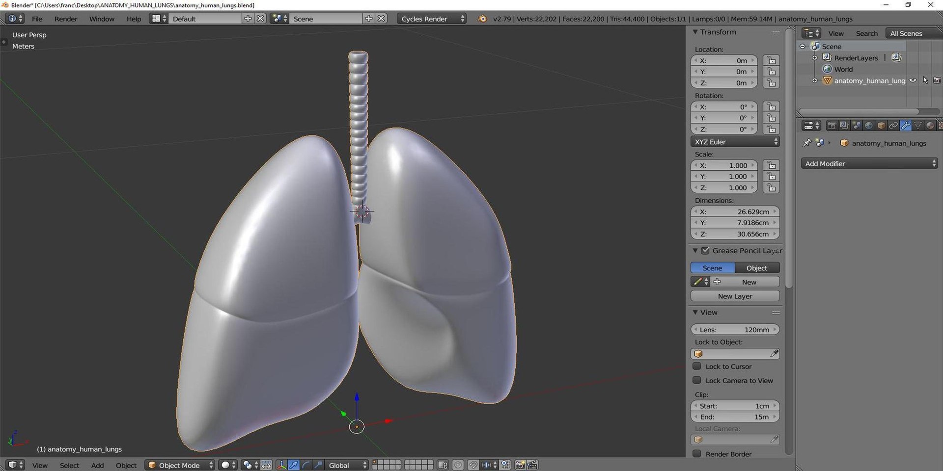Click the OpenGL render animation clapper icon
943x471 pixels.
[532, 465]
